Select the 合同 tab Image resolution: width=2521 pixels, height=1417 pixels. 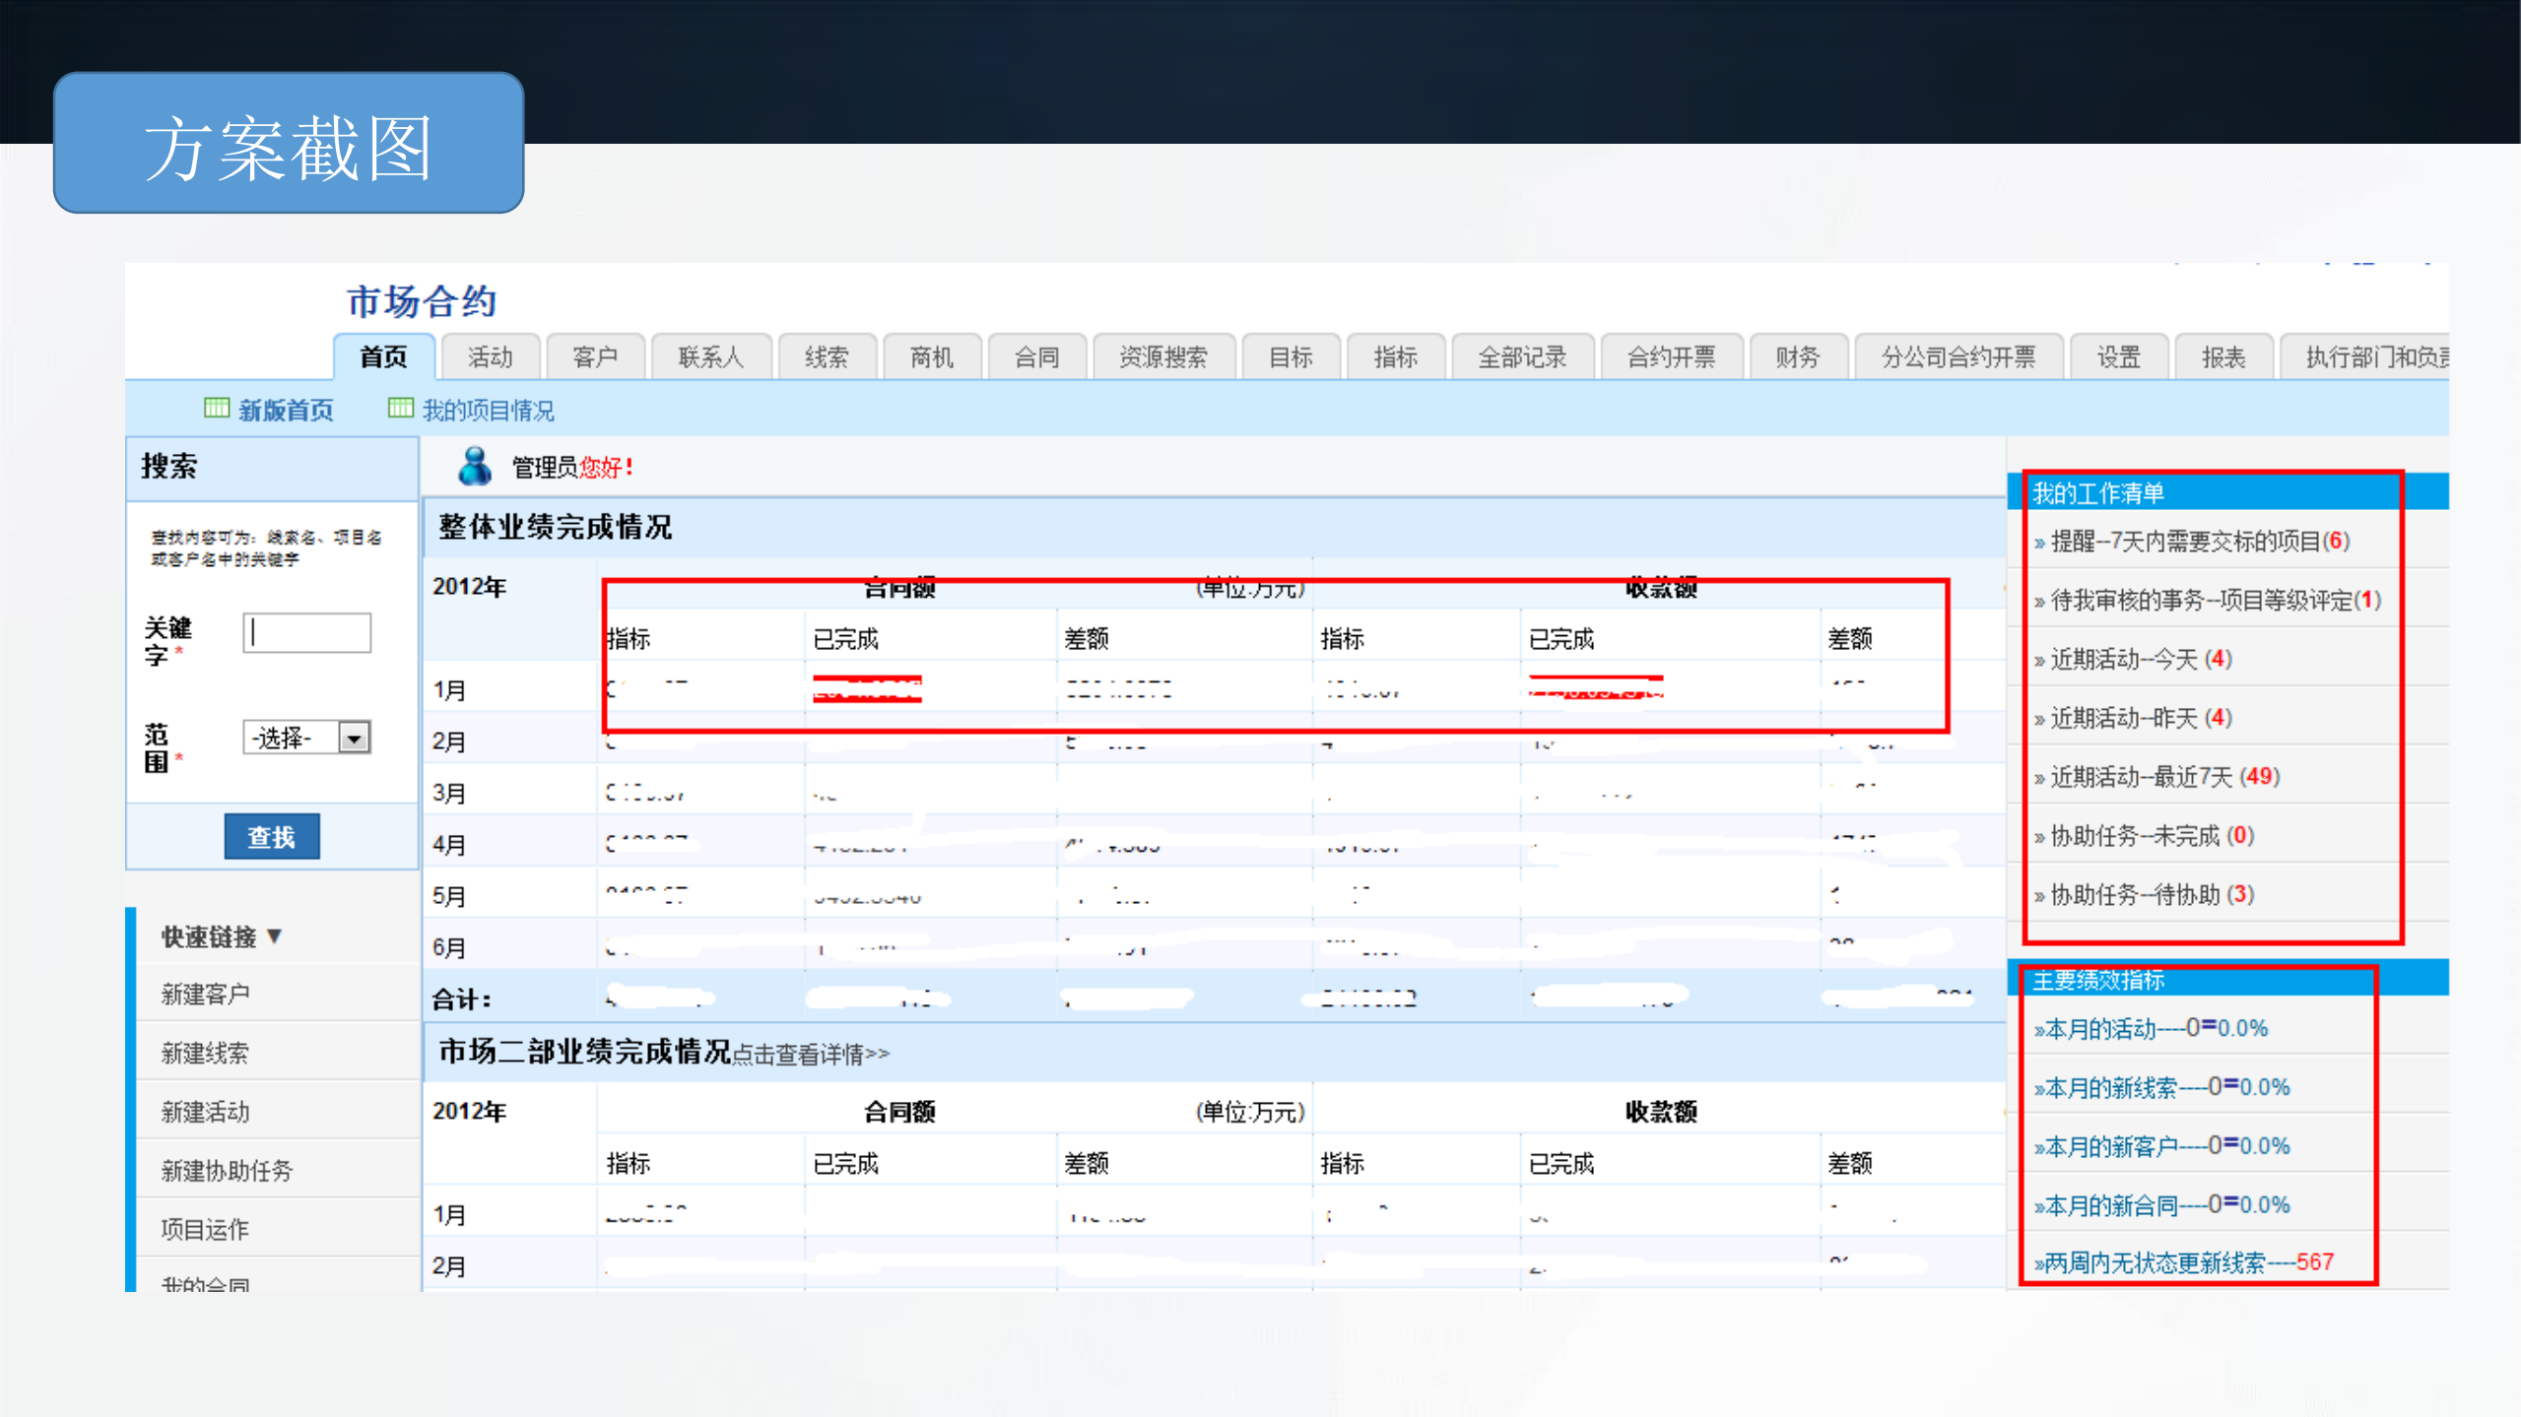[x=1036, y=358]
